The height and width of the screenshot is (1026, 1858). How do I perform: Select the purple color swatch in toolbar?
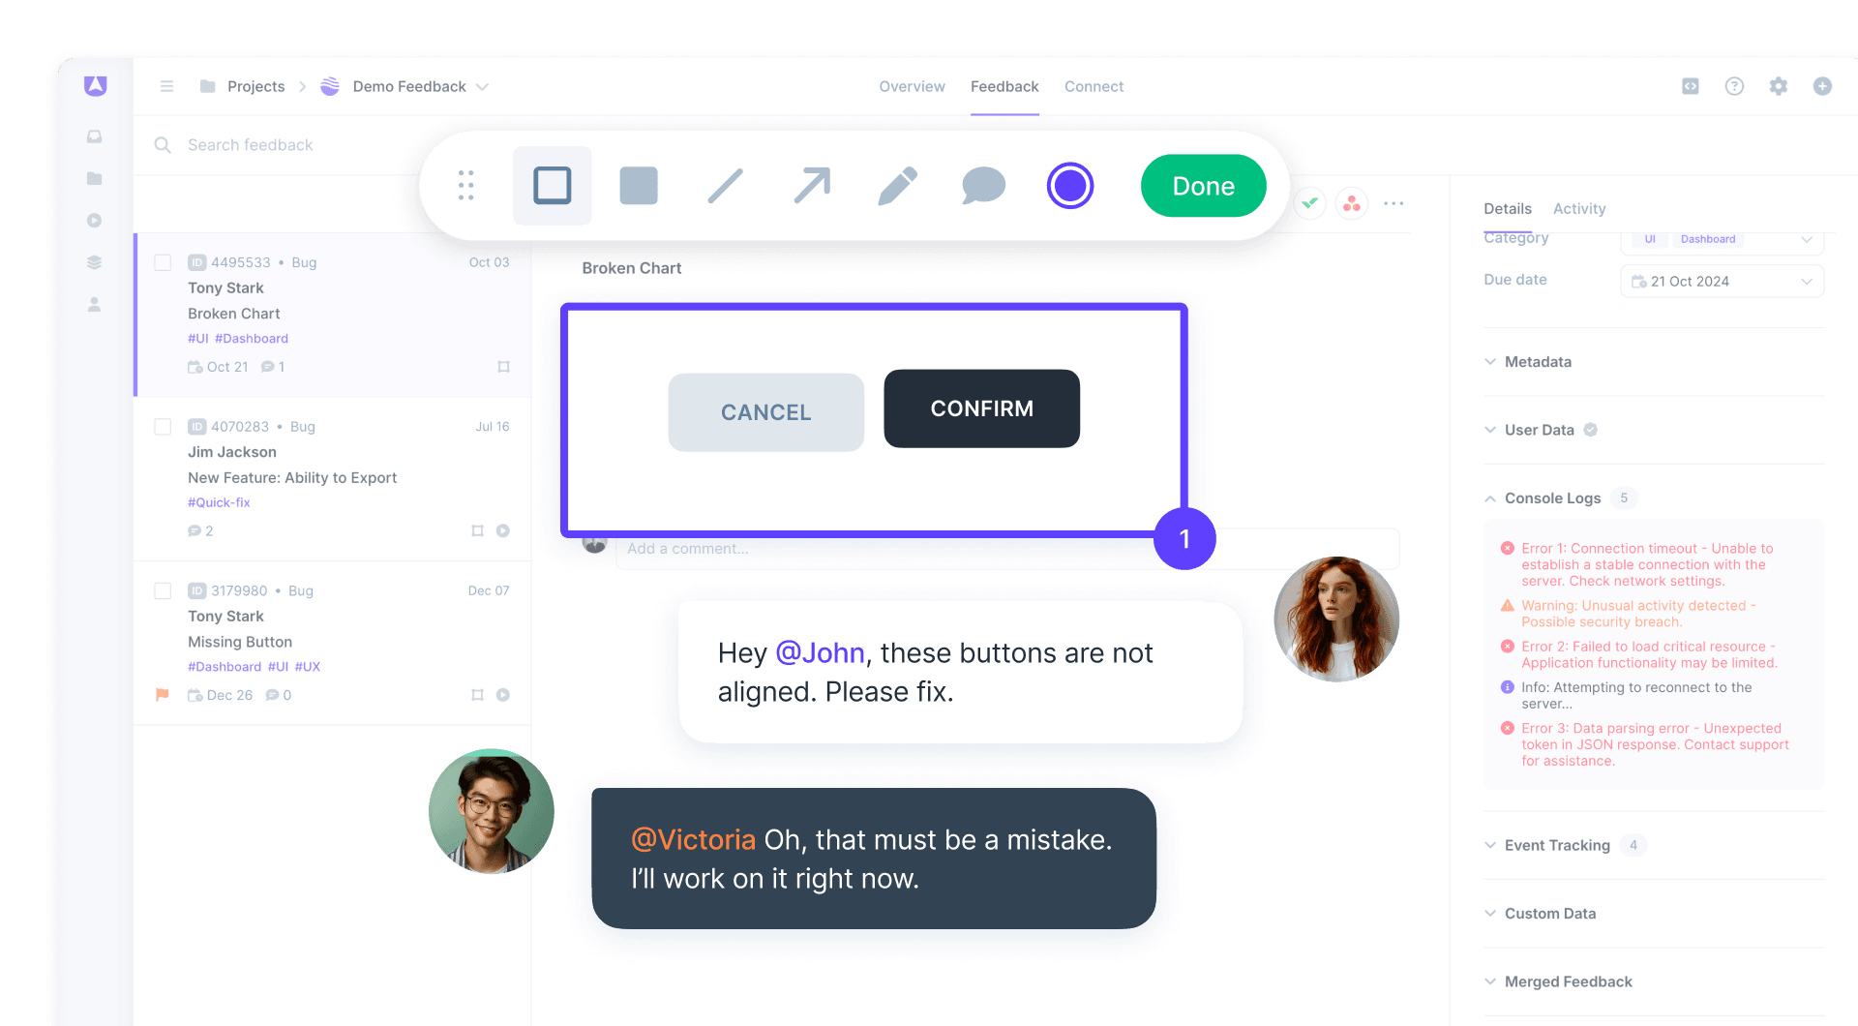[1069, 185]
